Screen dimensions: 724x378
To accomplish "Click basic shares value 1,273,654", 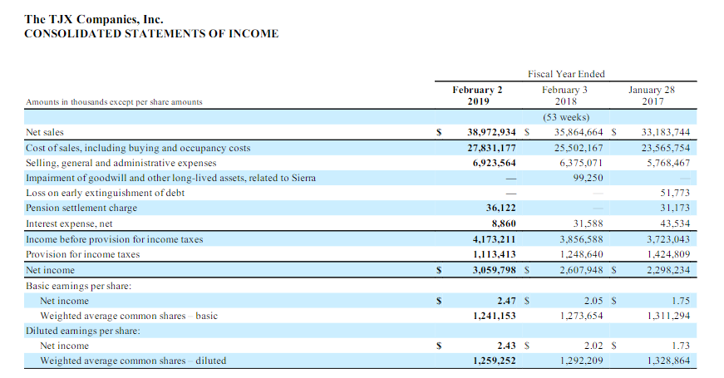I will pos(581,317).
